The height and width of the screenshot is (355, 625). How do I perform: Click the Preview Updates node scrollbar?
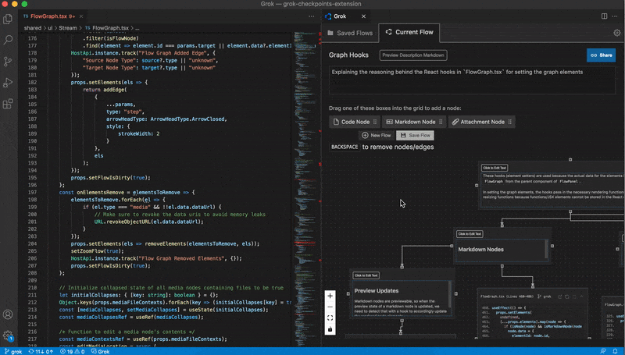(x=450, y=294)
